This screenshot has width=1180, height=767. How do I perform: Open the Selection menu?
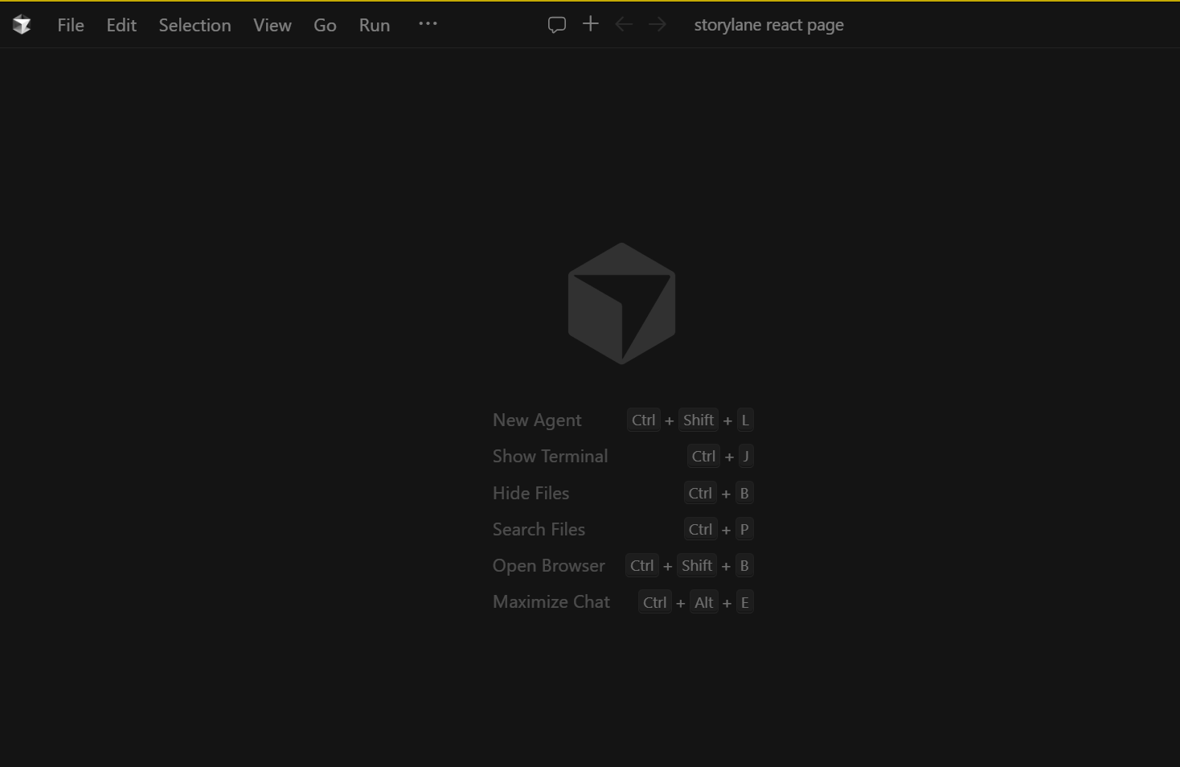pyautogui.click(x=195, y=25)
